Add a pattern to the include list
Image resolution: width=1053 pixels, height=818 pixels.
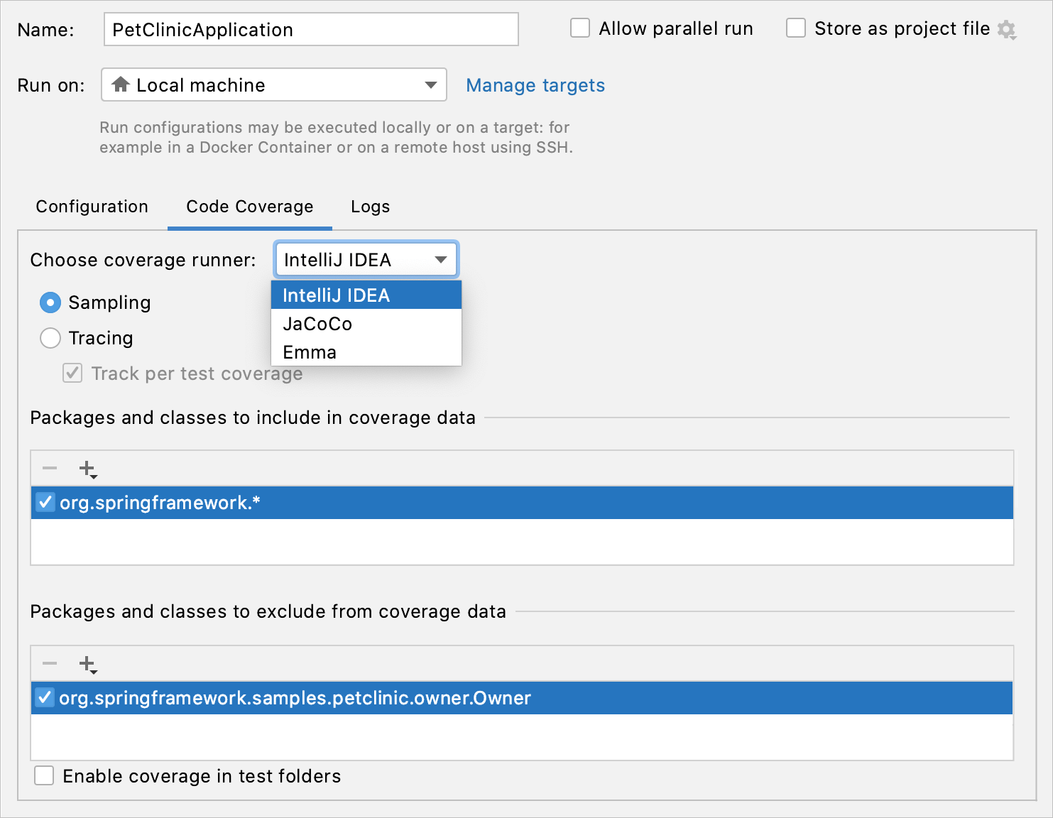pyautogui.click(x=87, y=468)
